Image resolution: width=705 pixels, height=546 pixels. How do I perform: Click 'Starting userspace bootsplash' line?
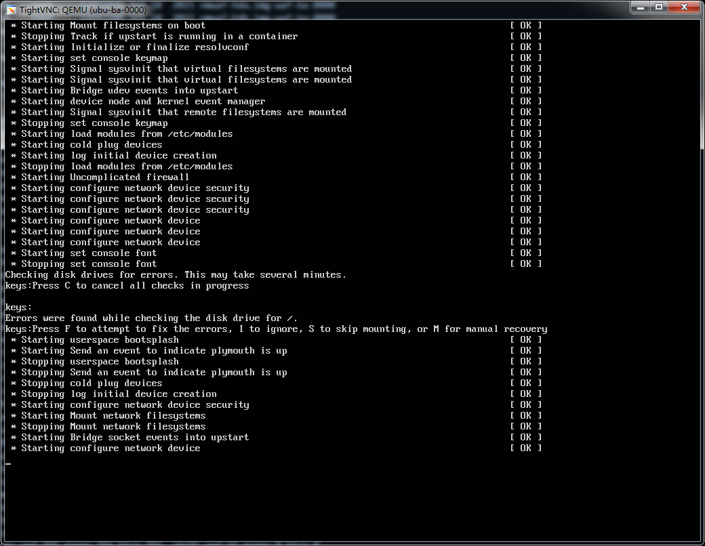100,340
